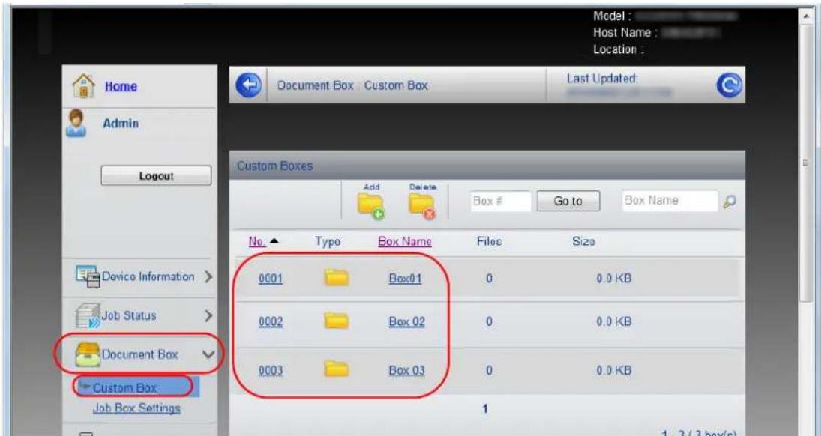This screenshot has height=436, width=821.
Task: Click the magnifier search icon
Action: point(730,201)
